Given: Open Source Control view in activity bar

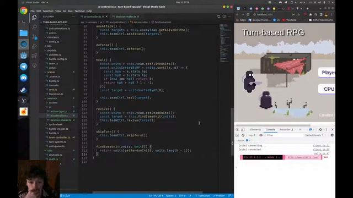Looking at the screenshot, I should coord(34,37).
